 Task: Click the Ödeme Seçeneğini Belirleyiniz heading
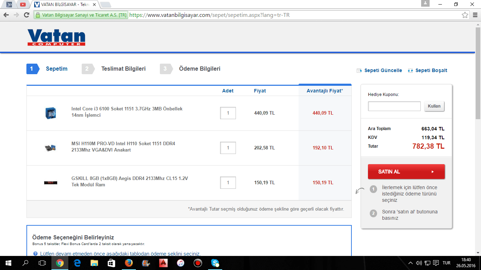(73, 238)
